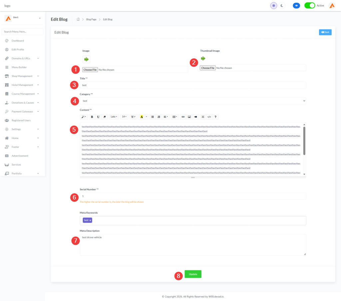Click the eraser remove-format icon
Screen dimensions: 341x301
click(105, 117)
